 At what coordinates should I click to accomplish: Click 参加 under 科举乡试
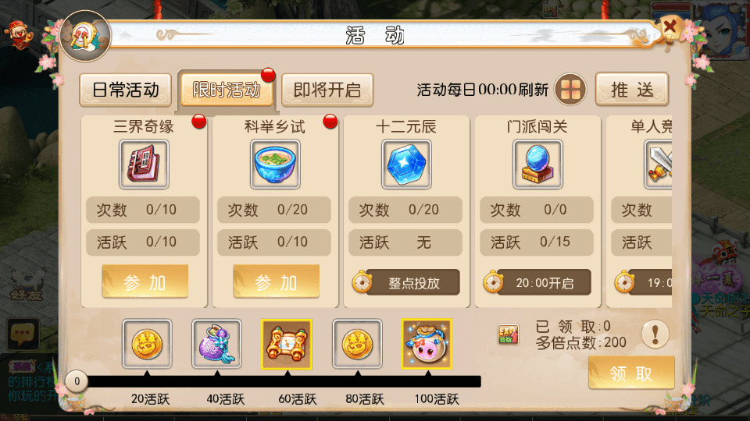(276, 281)
